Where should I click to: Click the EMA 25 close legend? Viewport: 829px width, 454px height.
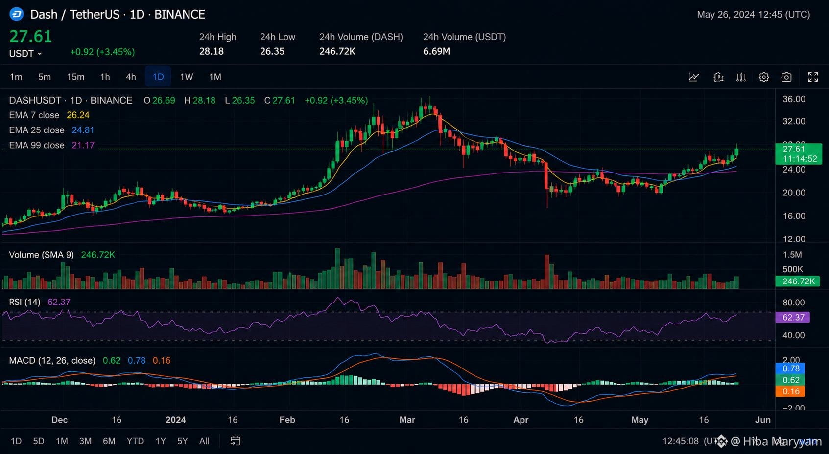[x=51, y=130]
